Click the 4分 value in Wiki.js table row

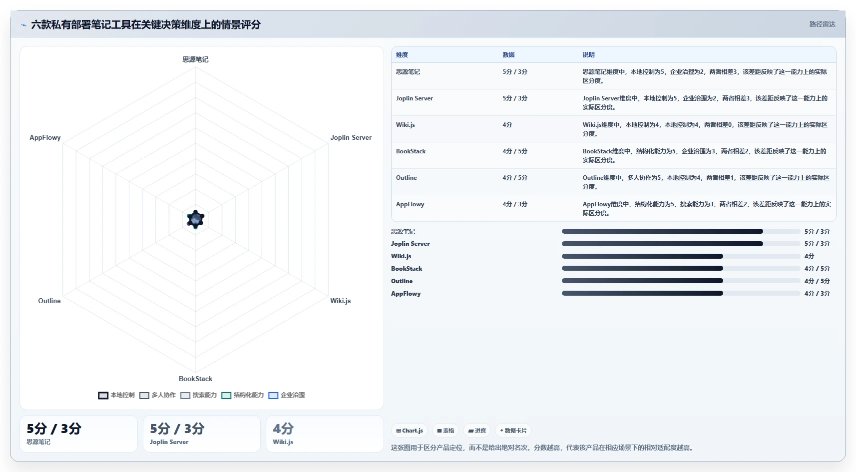pos(507,125)
